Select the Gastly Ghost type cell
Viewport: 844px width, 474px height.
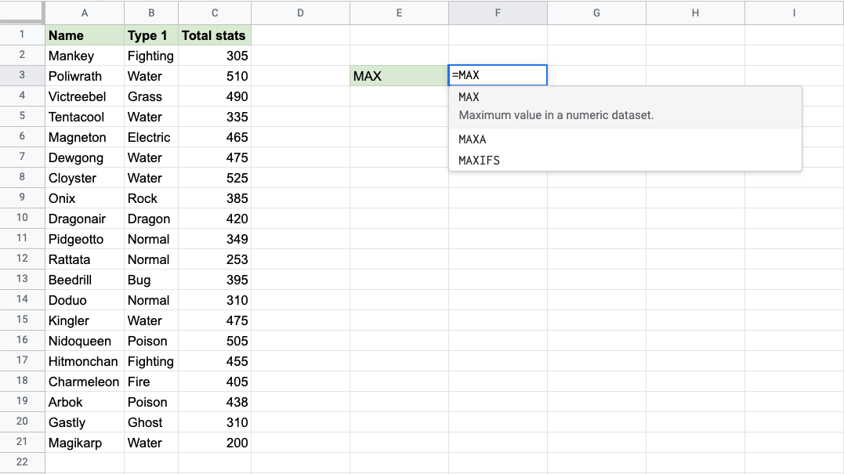tap(151, 422)
